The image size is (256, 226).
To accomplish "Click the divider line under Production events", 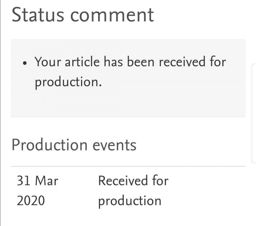I will 128,166.
